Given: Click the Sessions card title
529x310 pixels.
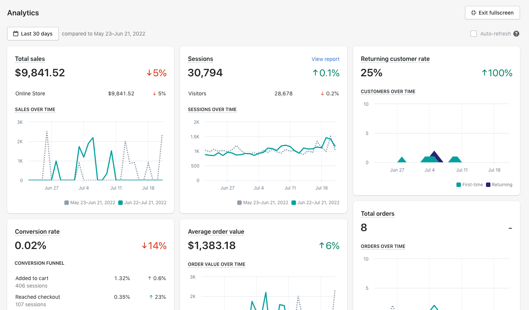Looking at the screenshot, I should (x=201, y=59).
